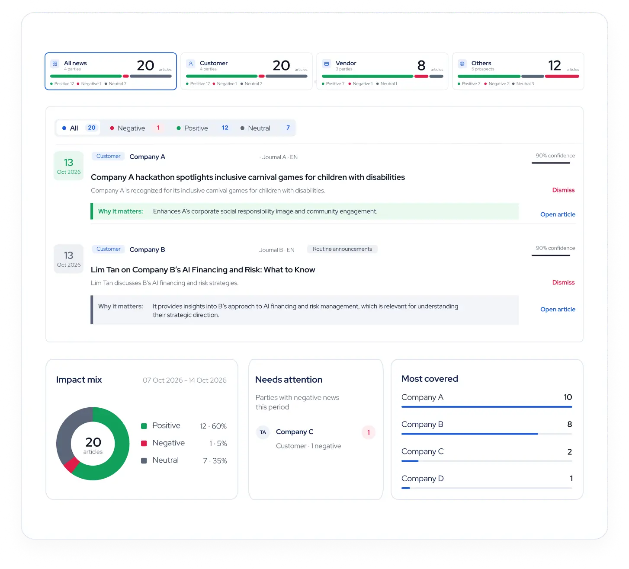Select the All filter tab showing 20

coord(78,128)
